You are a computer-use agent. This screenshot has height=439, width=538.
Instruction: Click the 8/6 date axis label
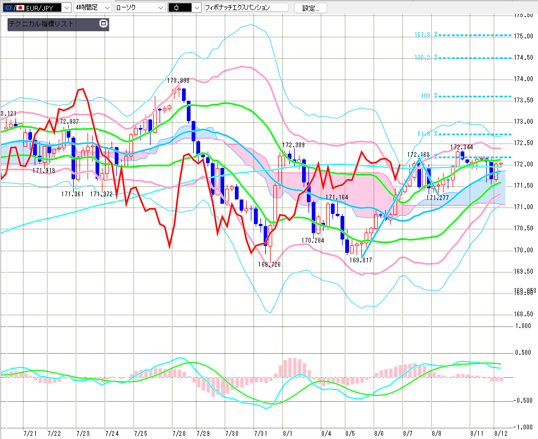click(x=379, y=434)
